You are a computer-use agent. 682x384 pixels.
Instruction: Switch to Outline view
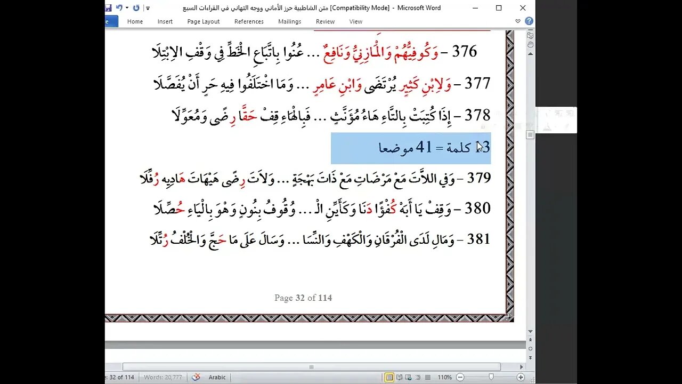[418, 377]
